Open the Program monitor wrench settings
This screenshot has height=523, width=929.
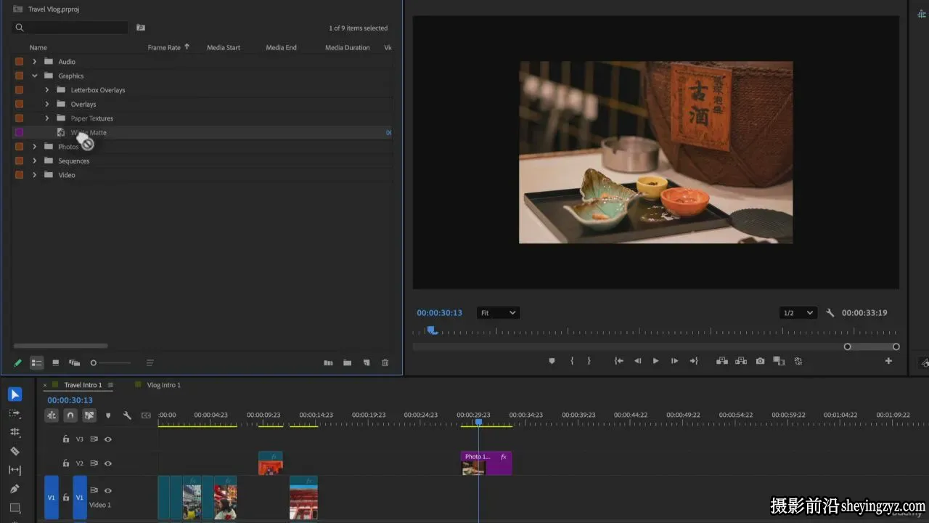(830, 313)
